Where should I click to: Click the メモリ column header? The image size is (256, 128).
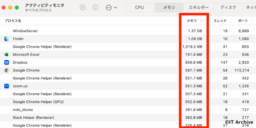[x=192, y=21]
